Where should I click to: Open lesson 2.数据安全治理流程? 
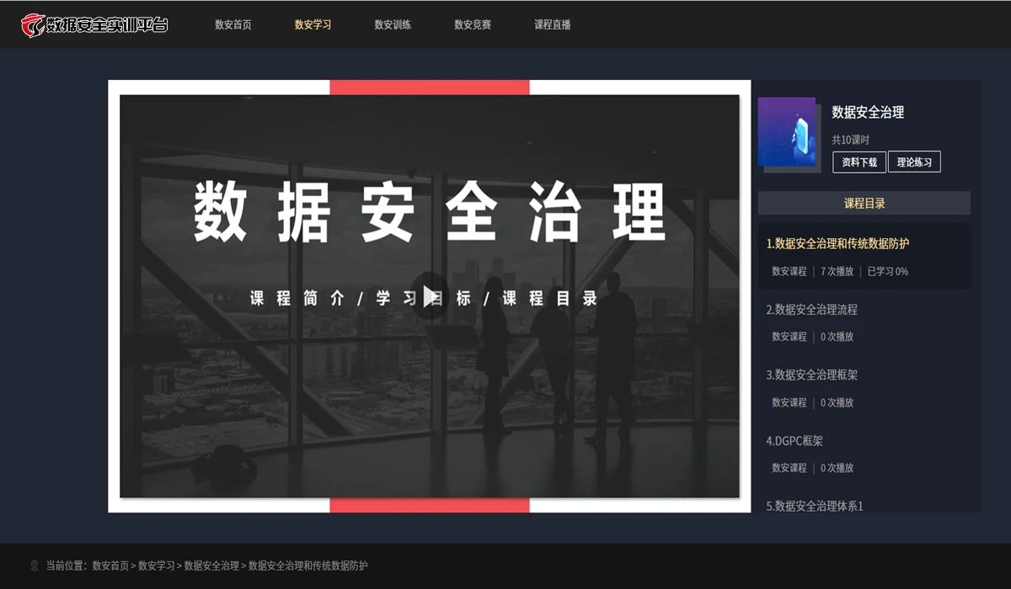(x=811, y=310)
